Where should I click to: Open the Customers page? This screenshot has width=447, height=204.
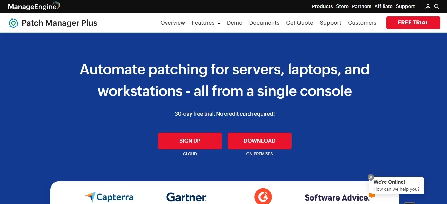(x=362, y=23)
